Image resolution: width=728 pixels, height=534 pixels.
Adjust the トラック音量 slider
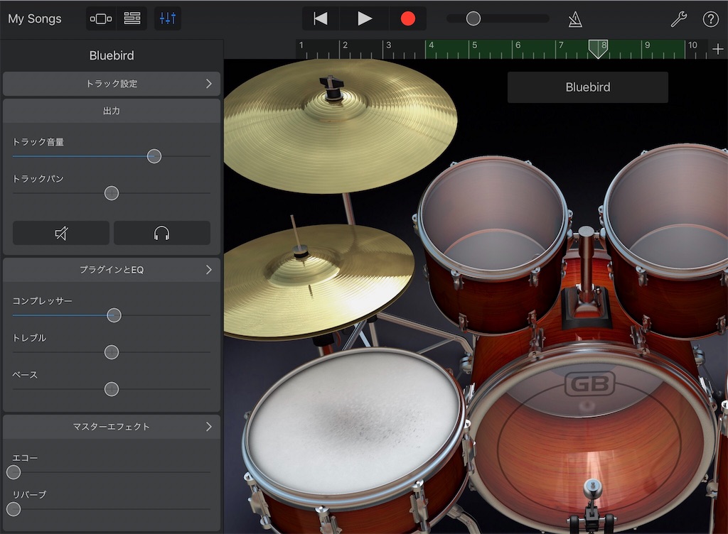[x=154, y=156]
